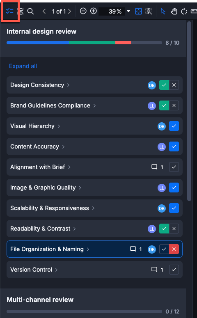Expand the Readability & Contrast chevron
The height and width of the screenshot is (318, 197).
point(75,229)
